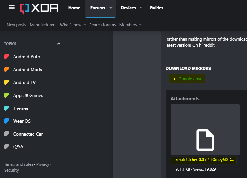Click the teal Themes topic icon
This screenshot has height=178, width=247.
pos(7,108)
